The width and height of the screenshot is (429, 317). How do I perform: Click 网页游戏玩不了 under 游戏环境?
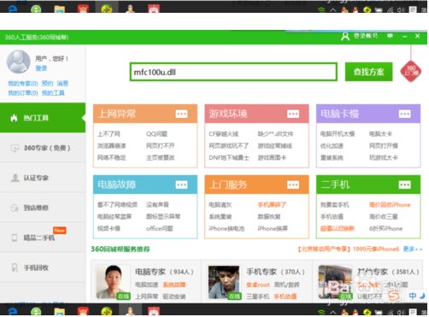[228, 146]
